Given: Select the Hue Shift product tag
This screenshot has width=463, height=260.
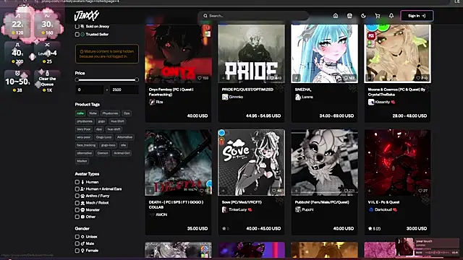Looking at the screenshot, I should click(x=117, y=121).
